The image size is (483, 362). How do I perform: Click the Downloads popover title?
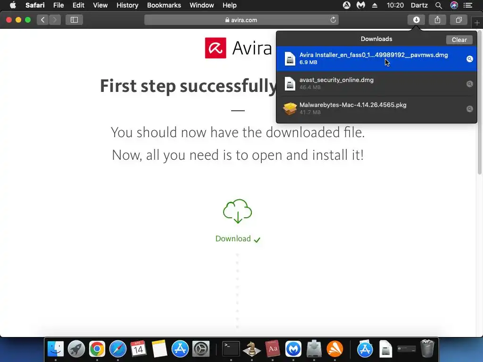coord(376,39)
